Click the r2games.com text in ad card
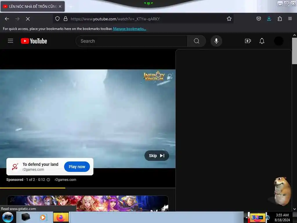The width and height of the screenshot is (297, 223). pos(33,170)
